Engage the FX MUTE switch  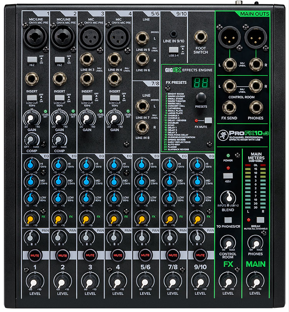click(208, 120)
